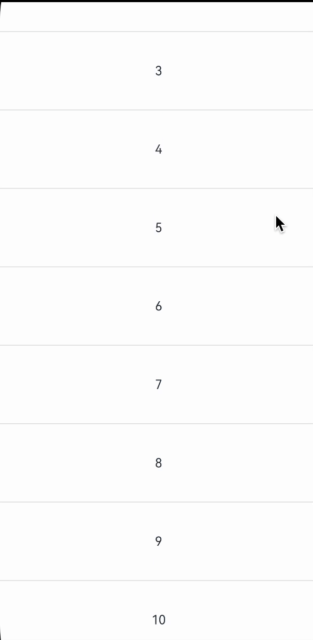Activate the row between 4 and 6
This screenshot has width=313, height=640.
[156, 227]
